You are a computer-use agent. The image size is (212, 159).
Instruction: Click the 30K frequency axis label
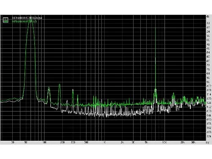point(193,142)
